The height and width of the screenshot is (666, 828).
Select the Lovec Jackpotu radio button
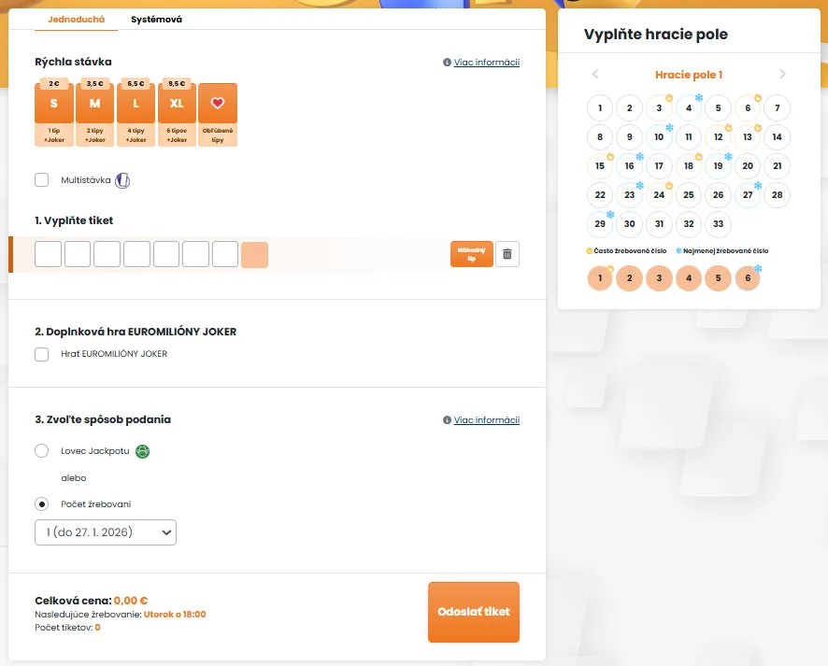coord(41,450)
